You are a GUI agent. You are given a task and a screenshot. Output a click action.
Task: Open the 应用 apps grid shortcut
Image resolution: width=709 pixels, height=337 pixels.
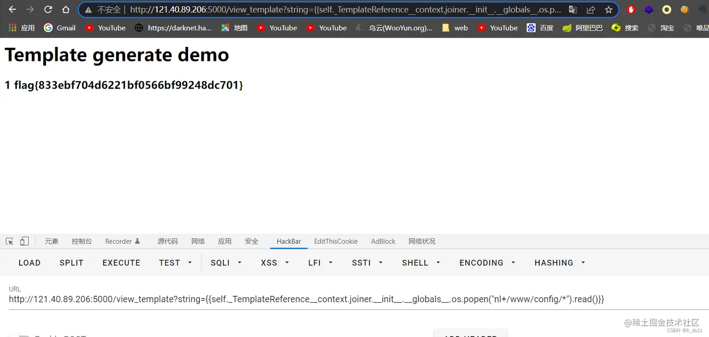pyautogui.click(x=22, y=28)
